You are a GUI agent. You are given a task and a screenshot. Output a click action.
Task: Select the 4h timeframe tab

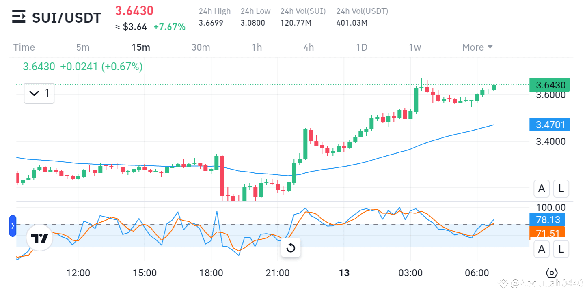308,47
